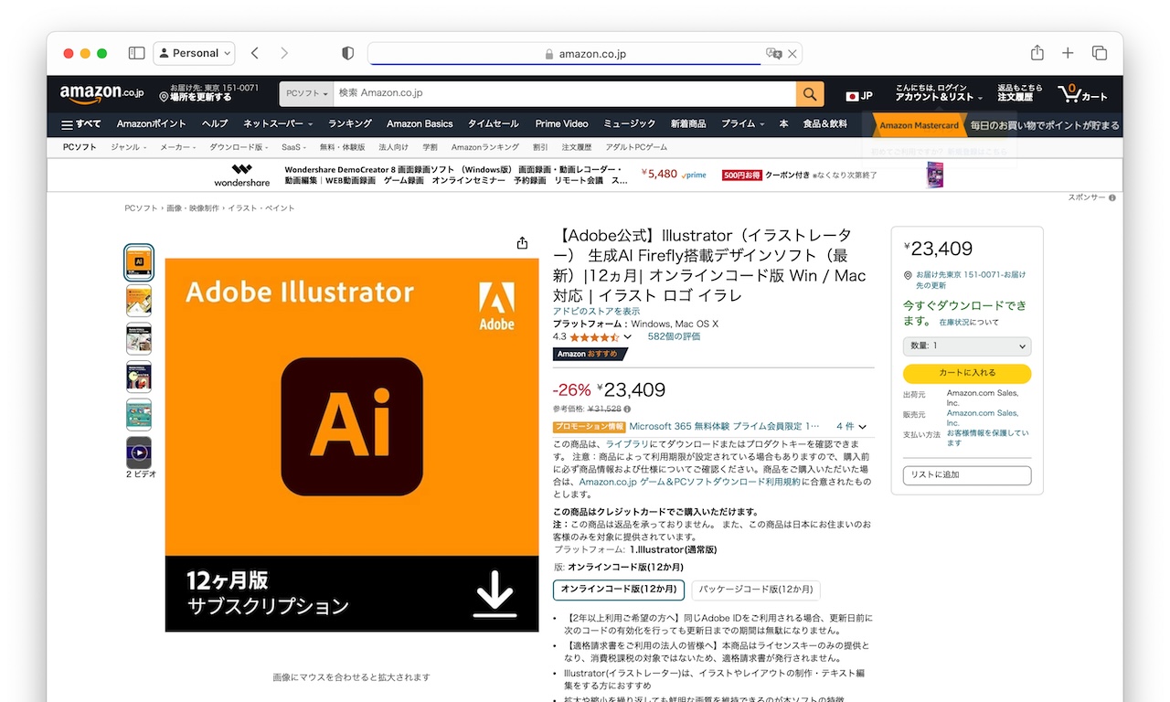Open 在庫状況について link
The image size is (1170, 702).
[x=969, y=323]
